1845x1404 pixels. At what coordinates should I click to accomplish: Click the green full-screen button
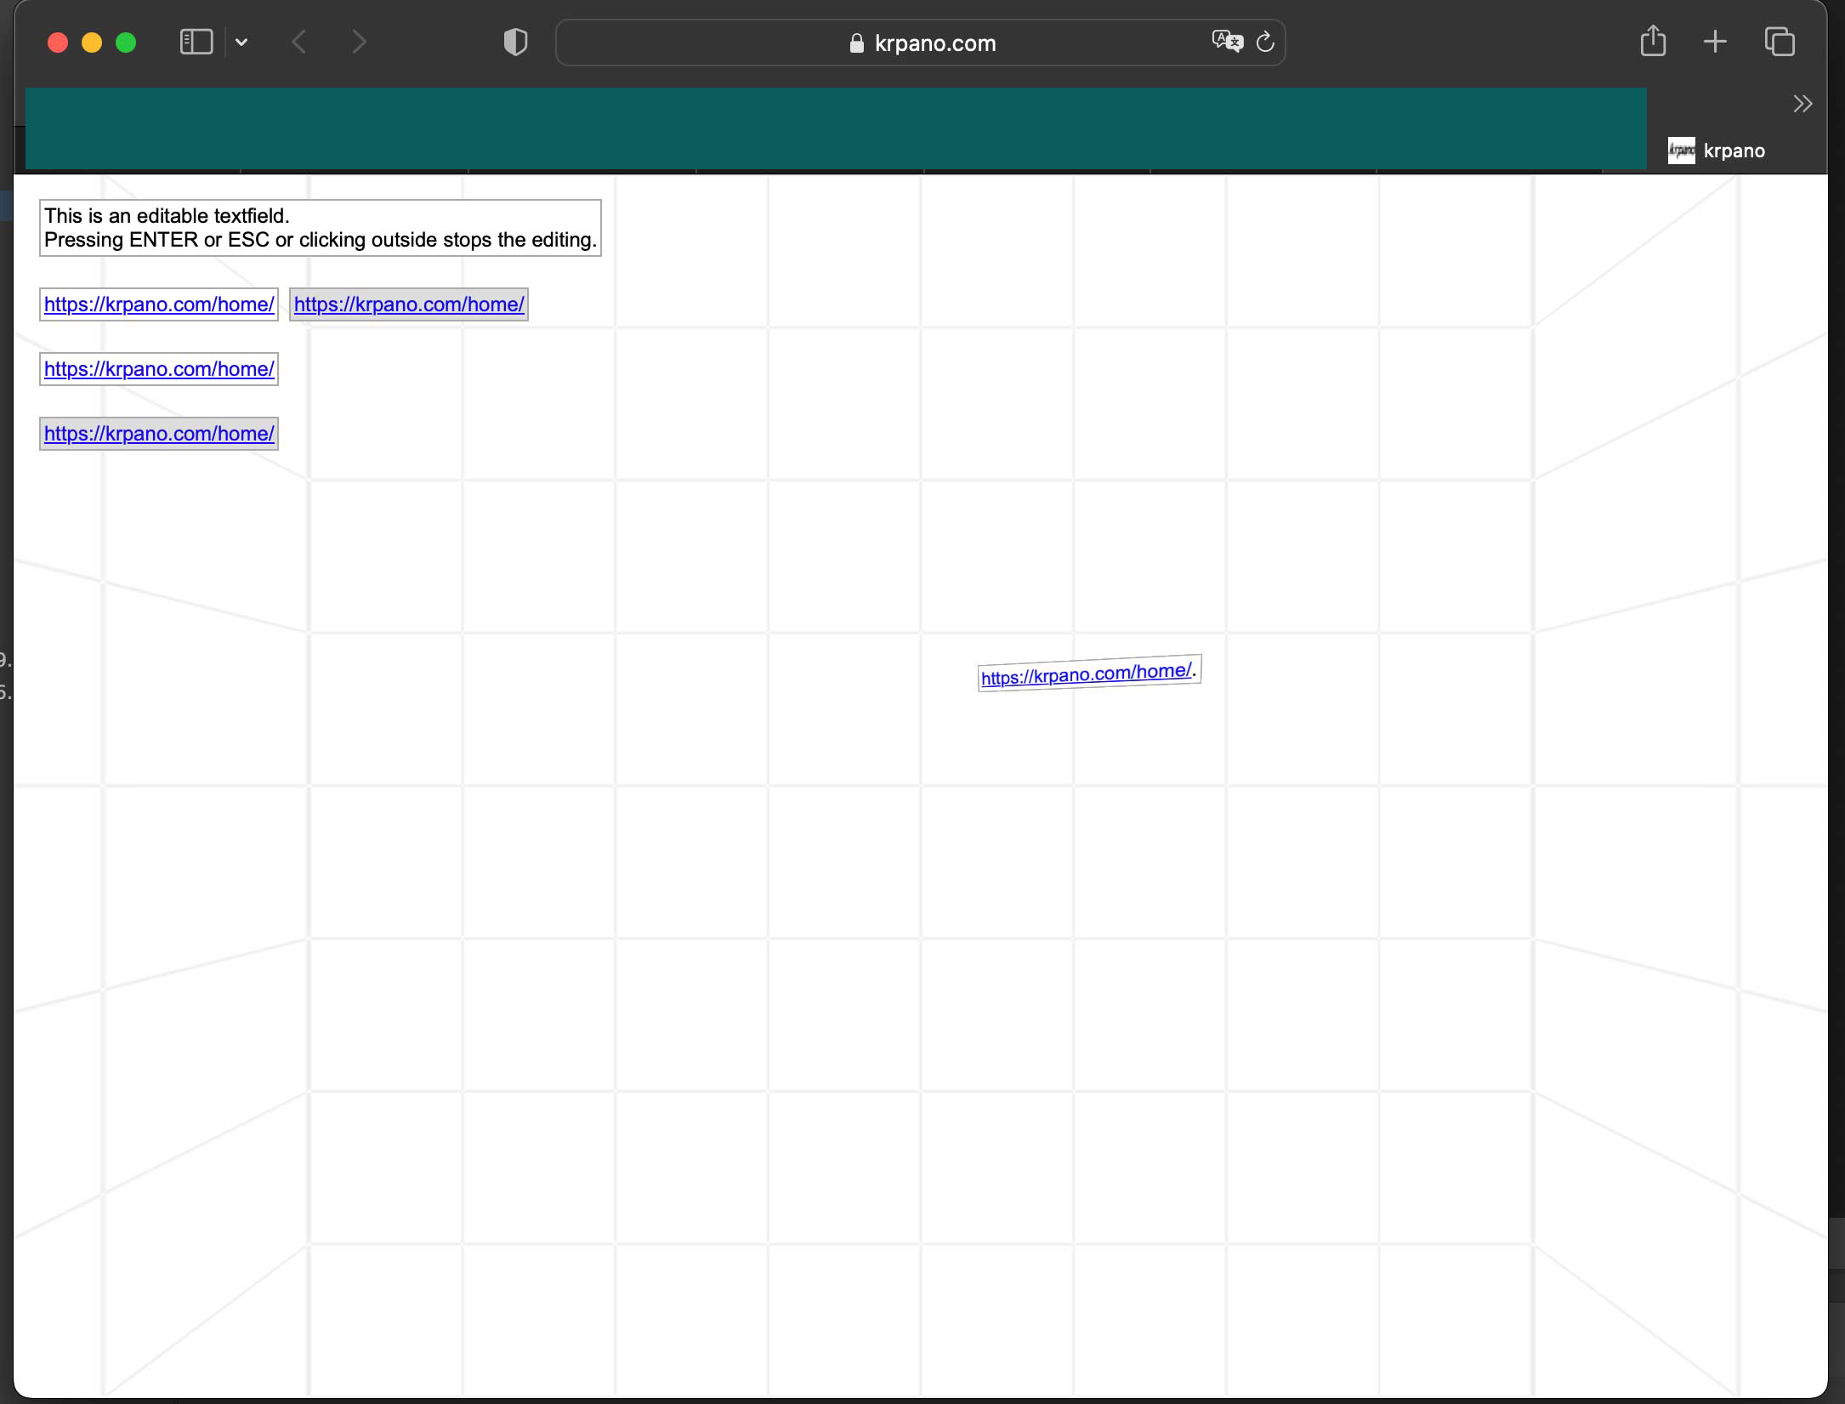126,43
